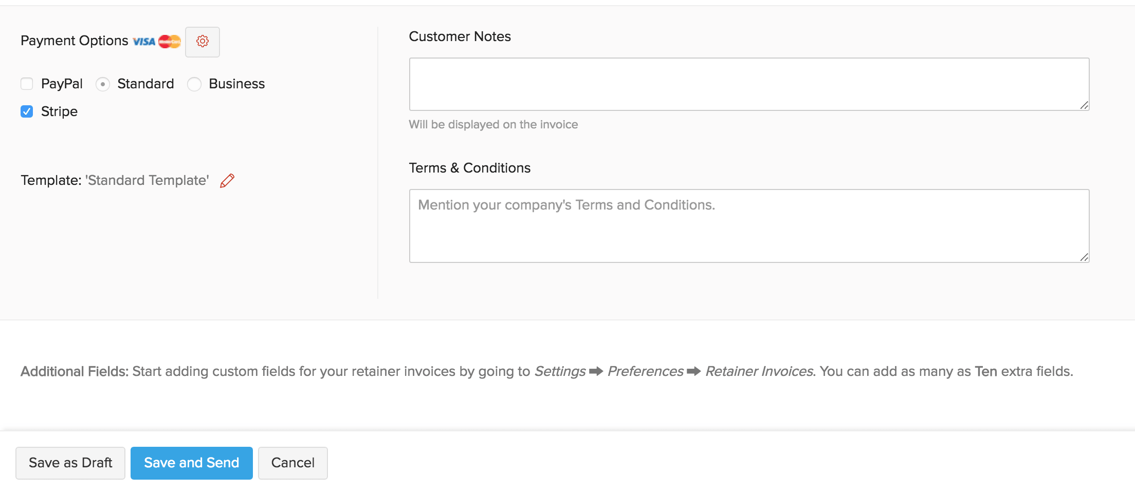Viewport: 1135px width, 493px height.
Task: Click the red pencil icon to edit template
Action: 227,180
